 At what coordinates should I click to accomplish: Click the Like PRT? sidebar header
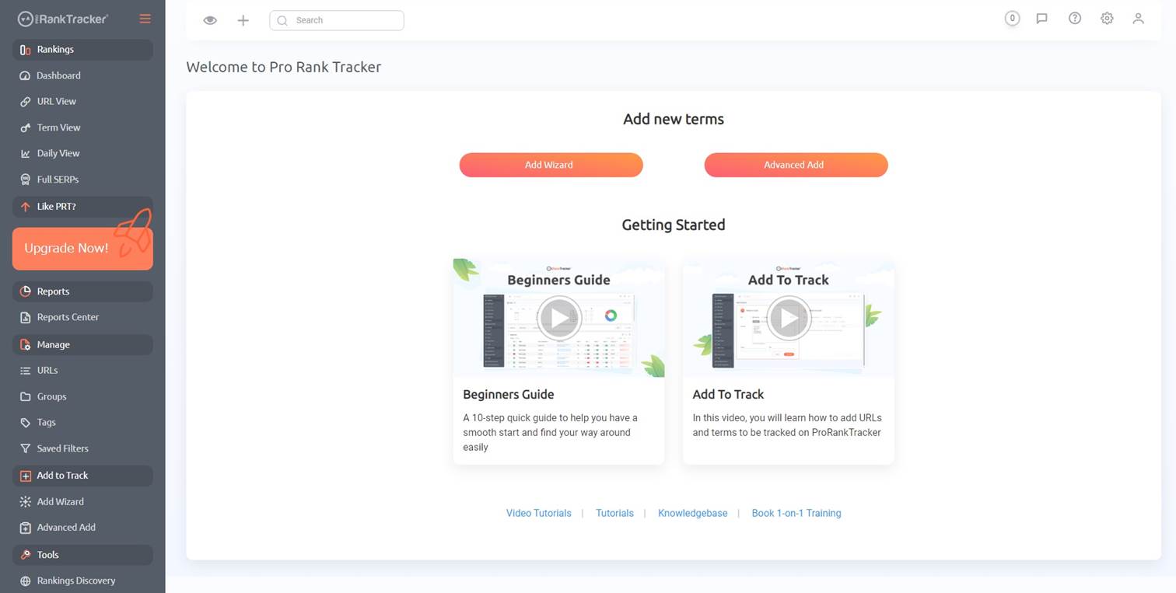(82, 207)
